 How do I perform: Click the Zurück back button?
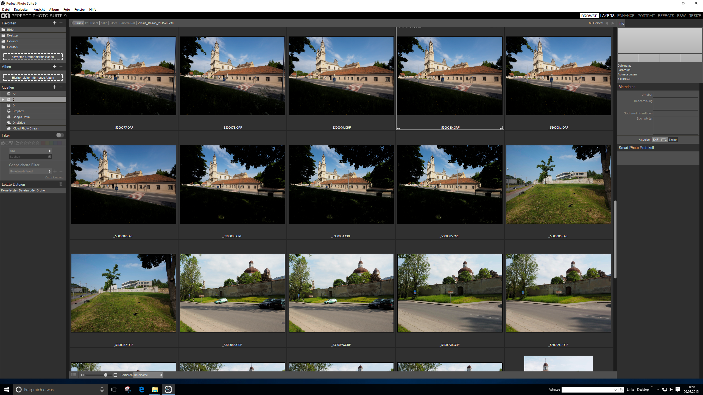78,23
